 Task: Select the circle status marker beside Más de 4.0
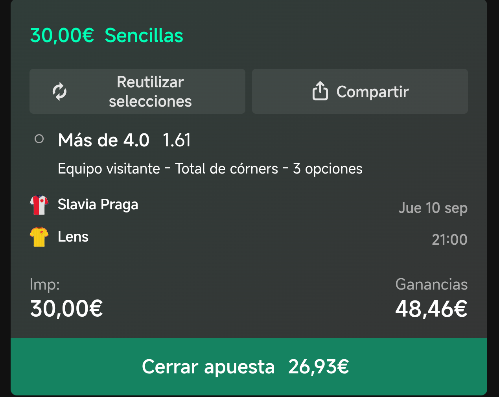point(39,139)
